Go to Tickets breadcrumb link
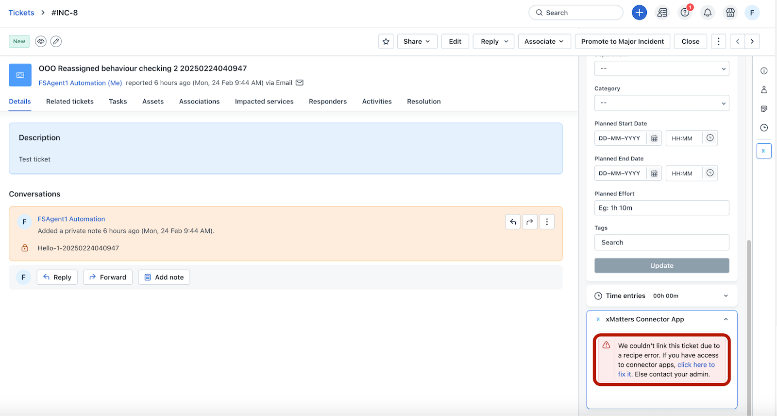Viewport: 777px width, 416px height. click(x=21, y=13)
